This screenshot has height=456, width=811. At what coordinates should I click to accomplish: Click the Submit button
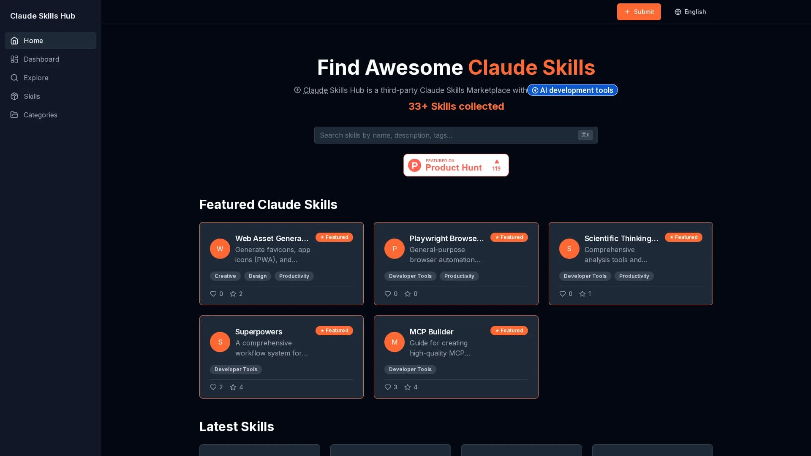pyautogui.click(x=639, y=12)
